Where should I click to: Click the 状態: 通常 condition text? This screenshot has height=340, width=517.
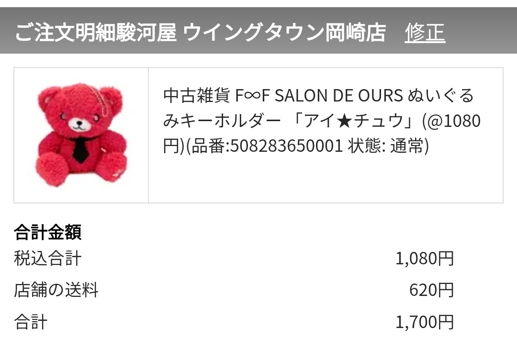coord(388,146)
